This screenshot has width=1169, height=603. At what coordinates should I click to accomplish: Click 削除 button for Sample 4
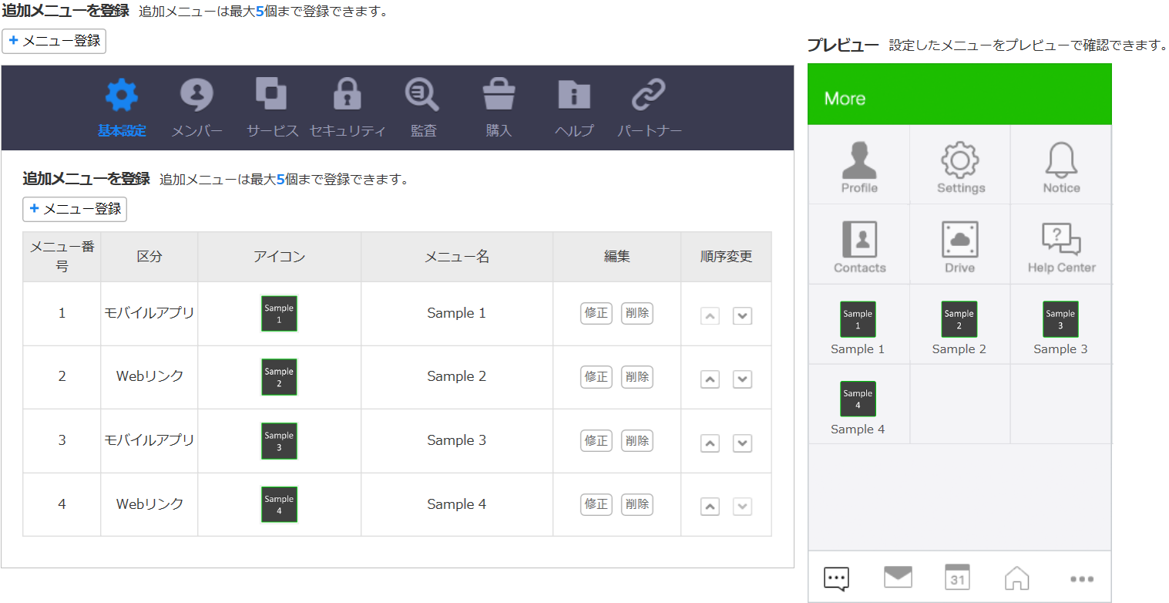click(x=637, y=504)
